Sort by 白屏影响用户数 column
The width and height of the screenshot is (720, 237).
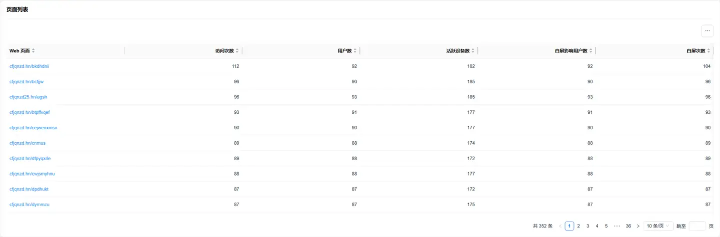(x=591, y=51)
